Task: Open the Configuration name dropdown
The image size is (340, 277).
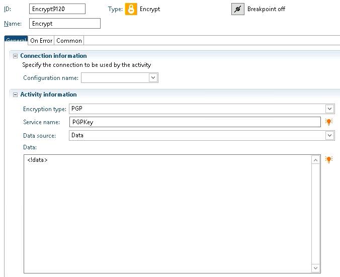Action: (x=153, y=77)
